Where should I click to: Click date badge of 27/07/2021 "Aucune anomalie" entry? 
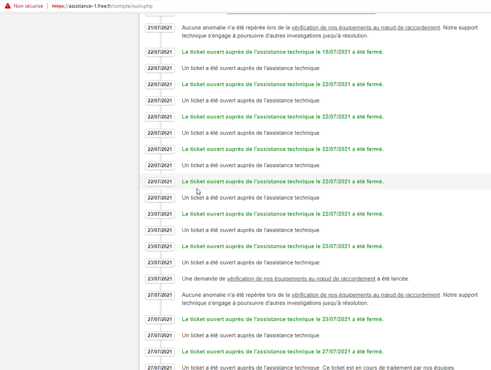[x=160, y=295]
